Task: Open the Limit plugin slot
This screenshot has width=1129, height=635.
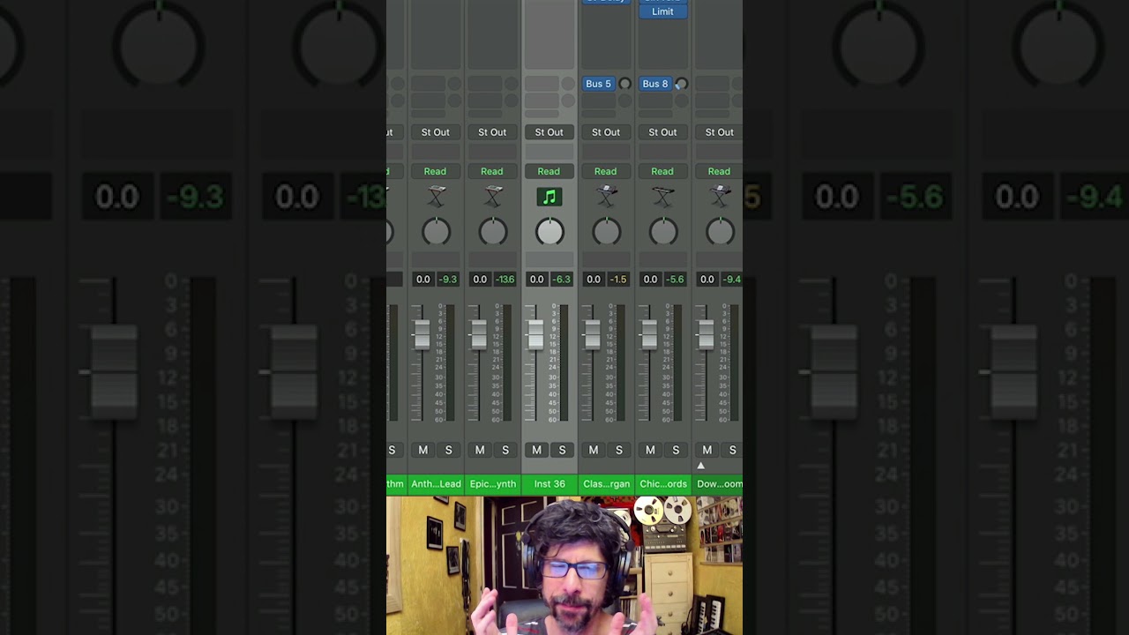Action: [662, 11]
